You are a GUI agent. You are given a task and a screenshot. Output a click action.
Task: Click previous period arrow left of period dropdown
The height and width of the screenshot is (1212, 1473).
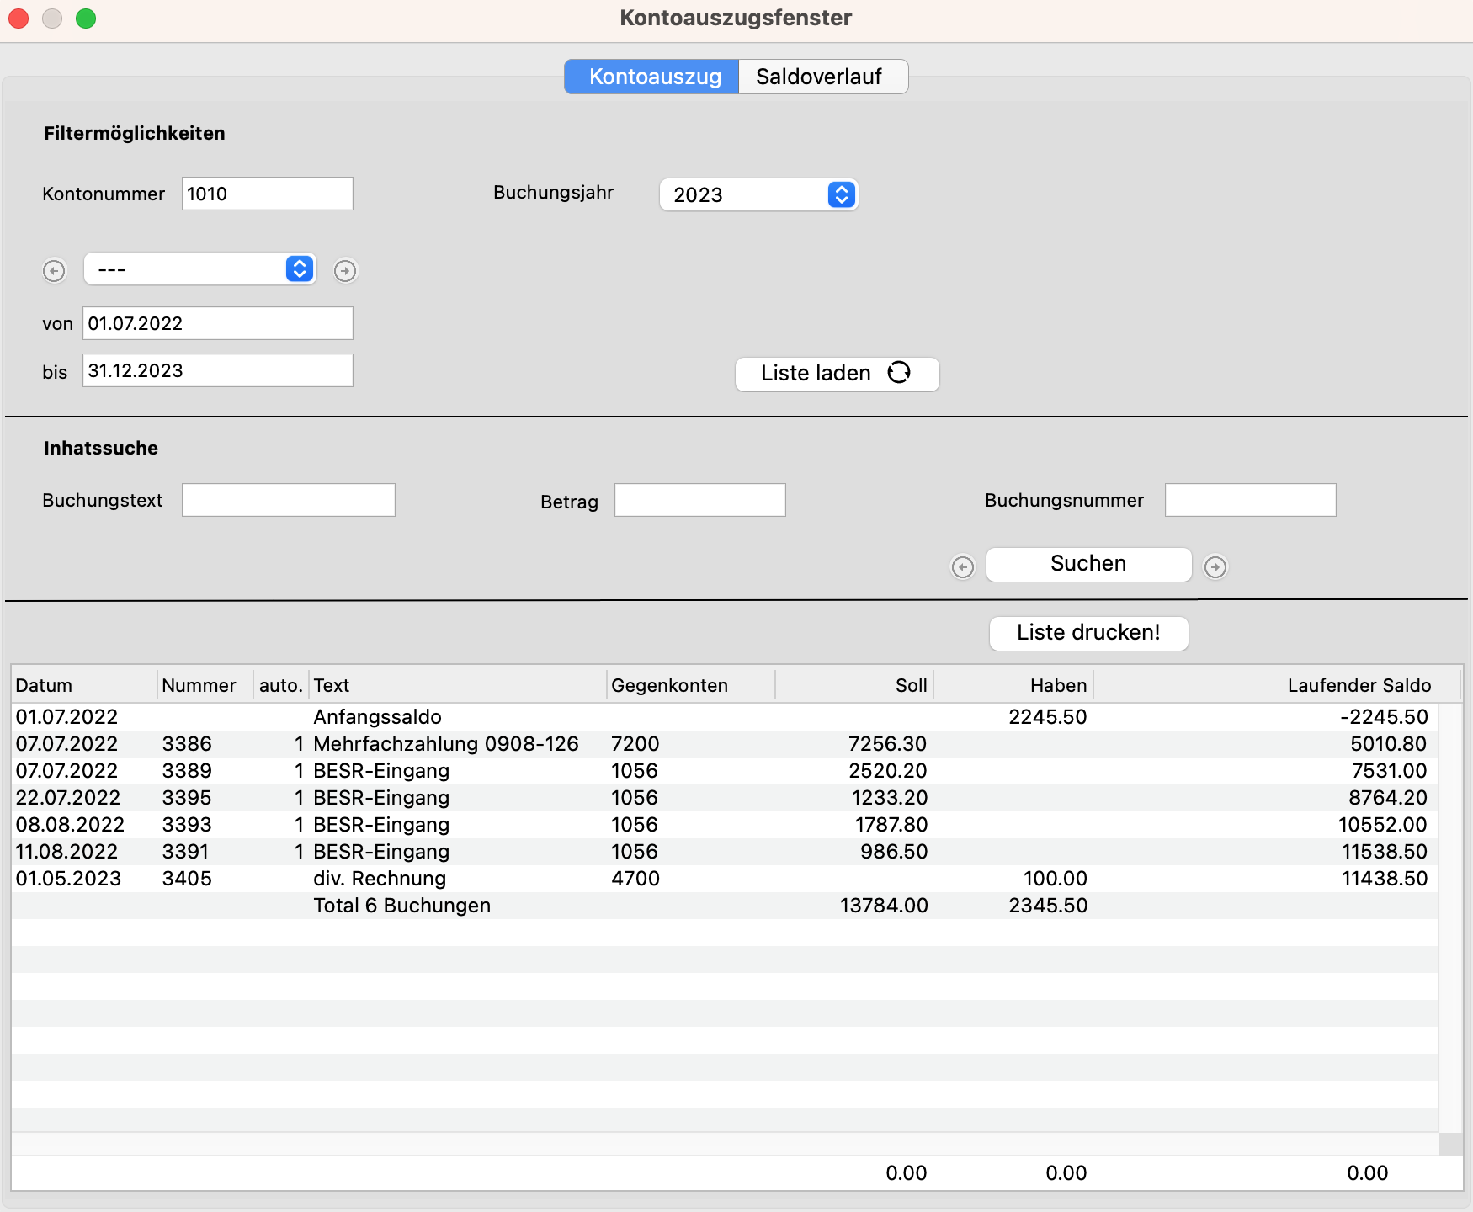(x=54, y=271)
